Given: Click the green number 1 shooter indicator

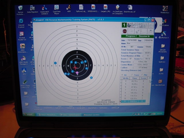Looking at the screenshot, I should pyautogui.click(x=124, y=25).
